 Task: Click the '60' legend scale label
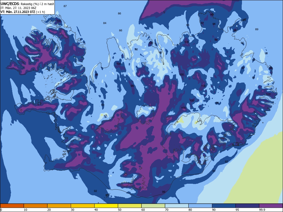point(143,210)
